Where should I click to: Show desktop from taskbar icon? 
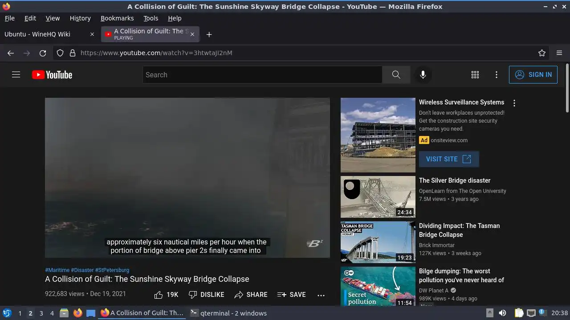pyautogui.click(x=91, y=313)
